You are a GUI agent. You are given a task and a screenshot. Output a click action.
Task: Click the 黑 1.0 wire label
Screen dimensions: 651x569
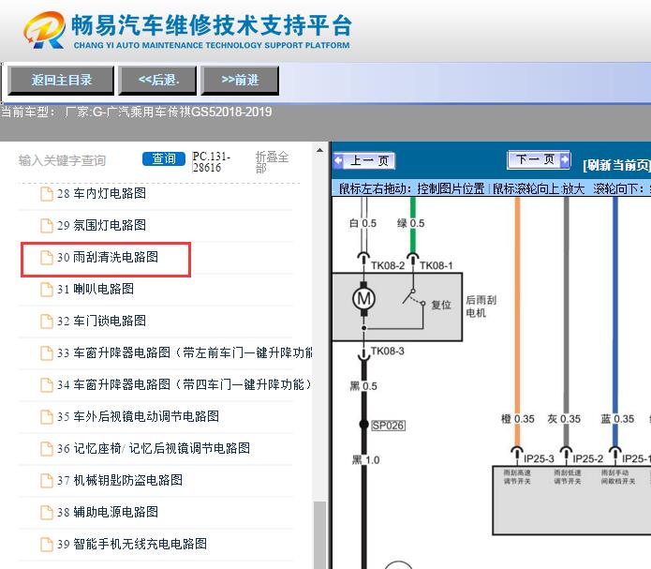(x=365, y=460)
